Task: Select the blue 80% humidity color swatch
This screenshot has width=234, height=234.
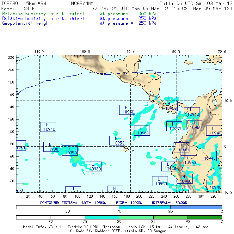Action: [x=196, y=207]
